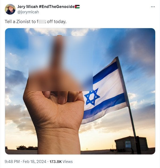The width and height of the screenshot is (160, 168).
Task: Click the Views label at the bottom
Action: 68,162
